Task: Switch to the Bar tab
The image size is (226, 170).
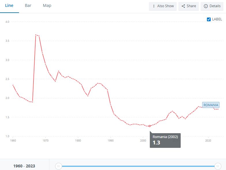Action: click(x=28, y=6)
